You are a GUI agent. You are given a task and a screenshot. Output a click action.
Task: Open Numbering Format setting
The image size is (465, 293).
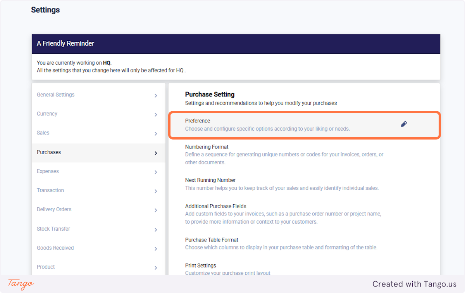[x=304, y=155]
